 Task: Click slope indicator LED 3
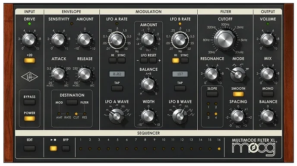coord(209,114)
